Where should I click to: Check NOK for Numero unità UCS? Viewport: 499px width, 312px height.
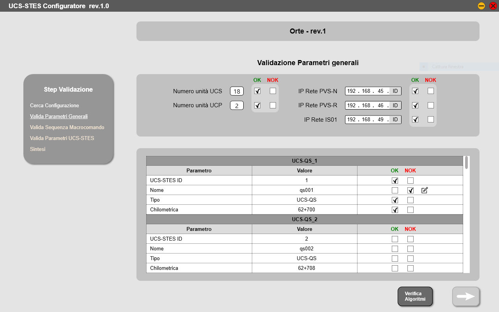[x=273, y=91]
